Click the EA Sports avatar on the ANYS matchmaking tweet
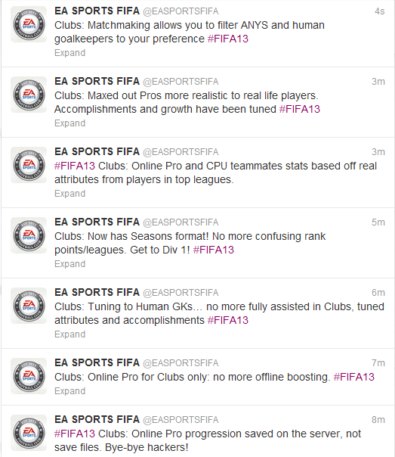 [29, 24]
